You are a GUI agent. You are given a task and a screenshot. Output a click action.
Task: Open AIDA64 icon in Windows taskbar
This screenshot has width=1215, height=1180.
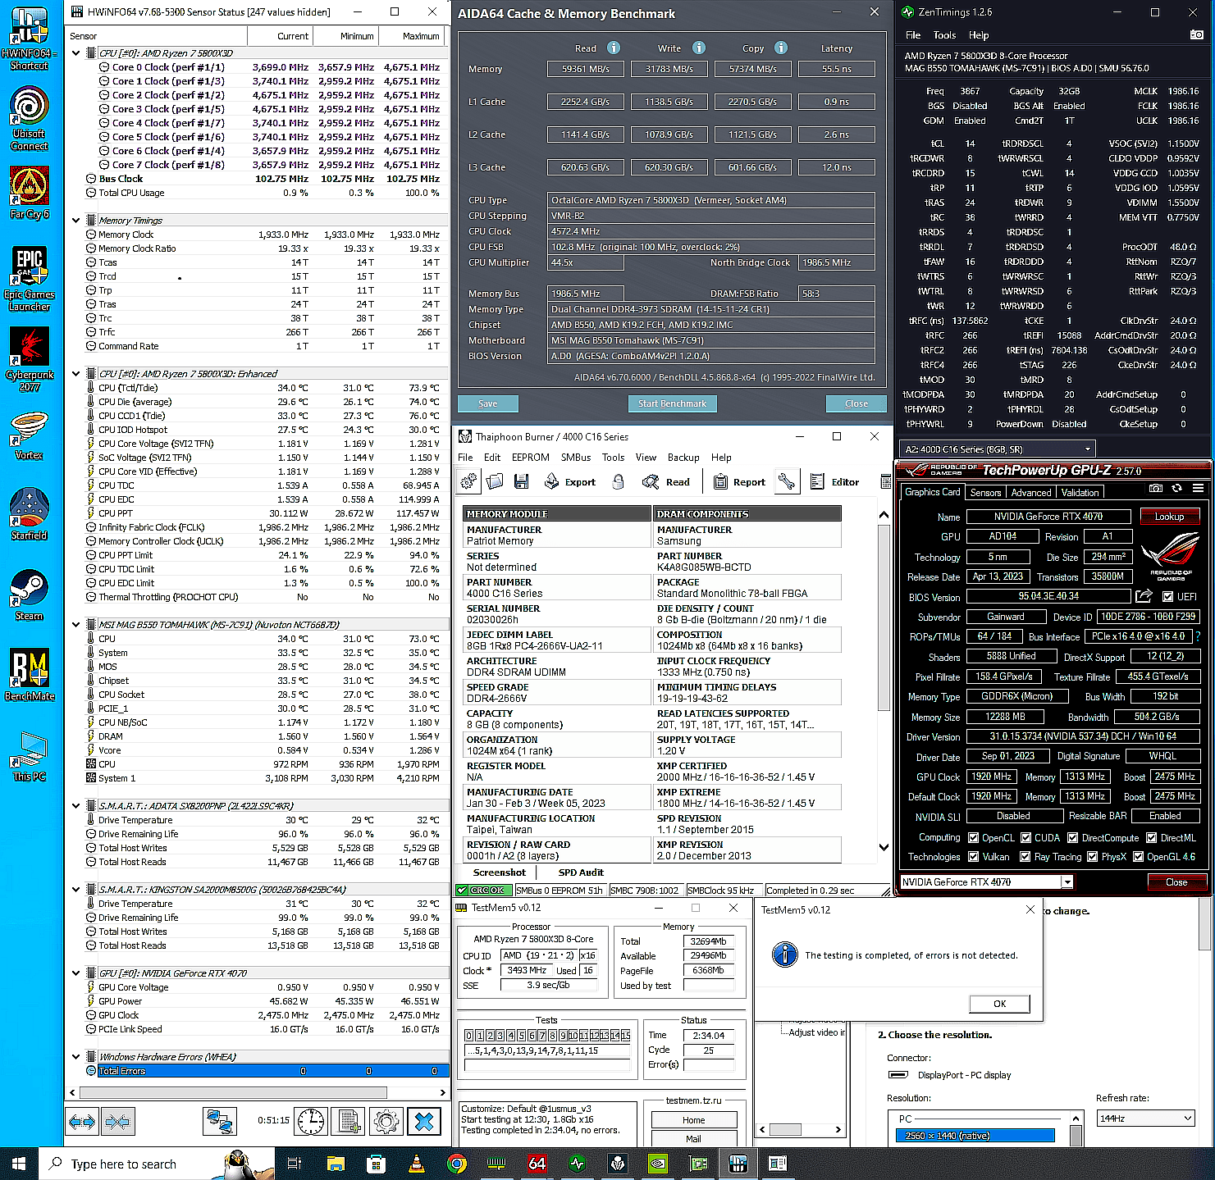tap(537, 1164)
